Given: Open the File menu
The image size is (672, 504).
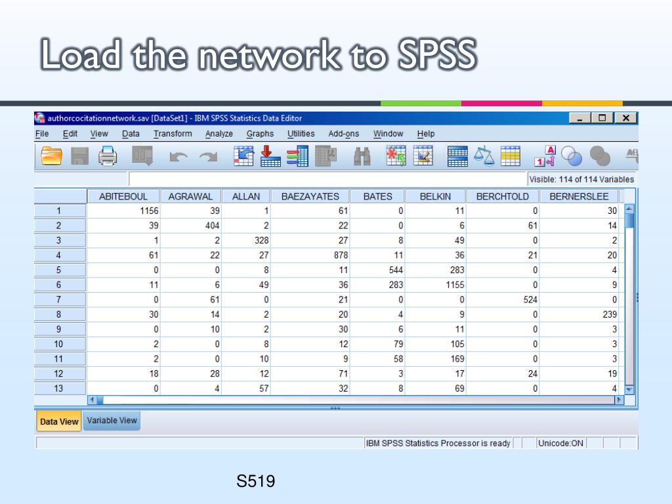Looking at the screenshot, I should [x=41, y=134].
